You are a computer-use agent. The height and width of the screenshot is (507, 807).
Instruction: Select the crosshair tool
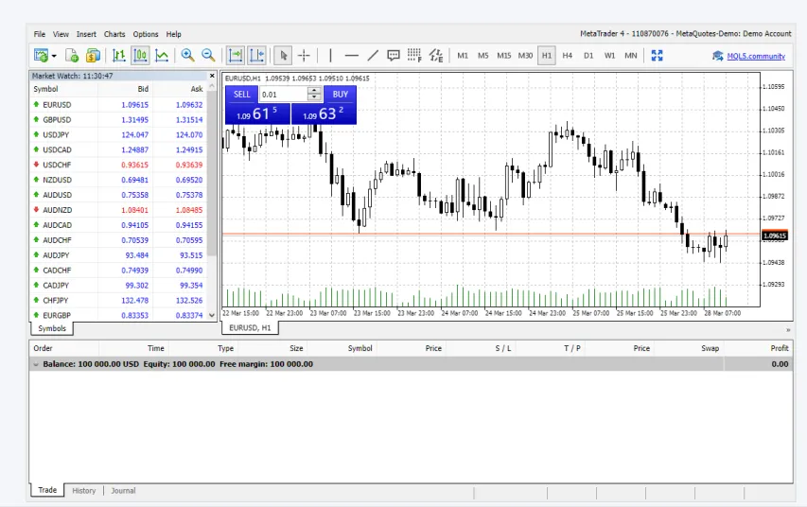pos(305,56)
